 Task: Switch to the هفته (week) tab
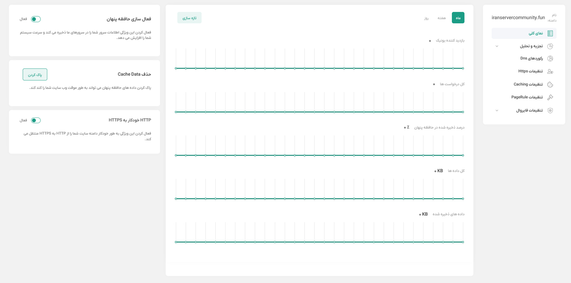point(441,18)
